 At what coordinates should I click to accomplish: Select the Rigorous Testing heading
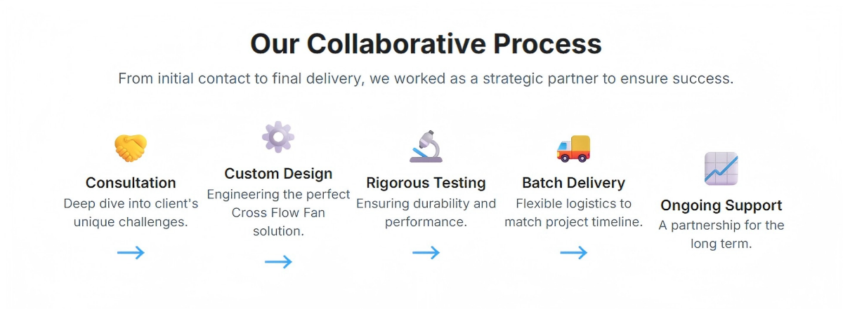(426, 183)
